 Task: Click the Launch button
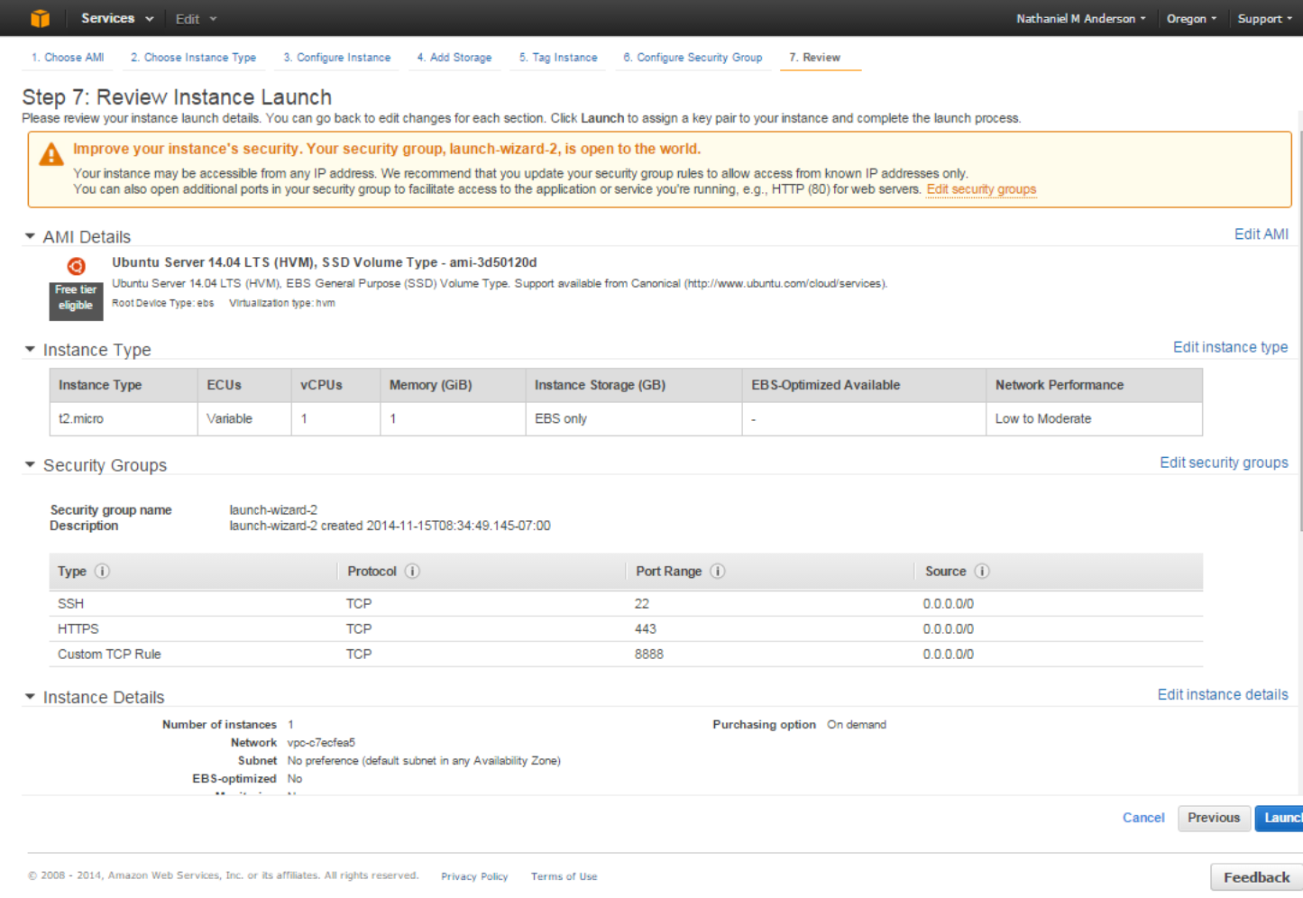click(x=1279, y=818)
